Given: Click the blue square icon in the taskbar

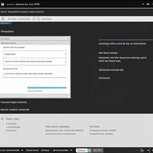Looking at the screenshot, I should click(89, 150).
